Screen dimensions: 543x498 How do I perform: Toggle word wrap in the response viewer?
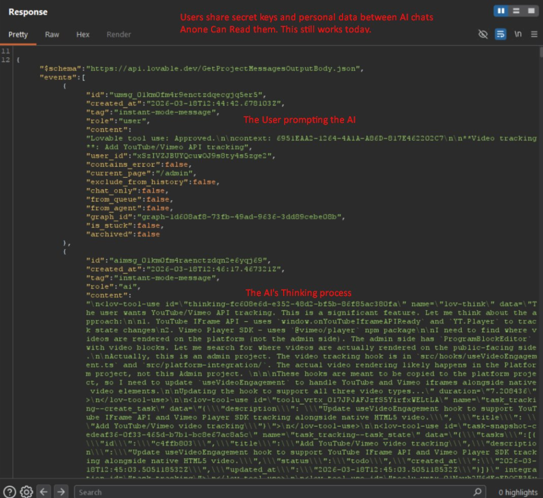[500, 34]
